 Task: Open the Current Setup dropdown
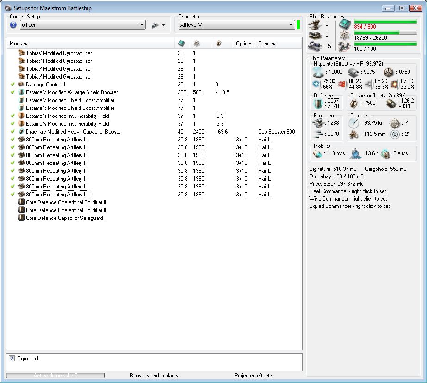[142, 25]
